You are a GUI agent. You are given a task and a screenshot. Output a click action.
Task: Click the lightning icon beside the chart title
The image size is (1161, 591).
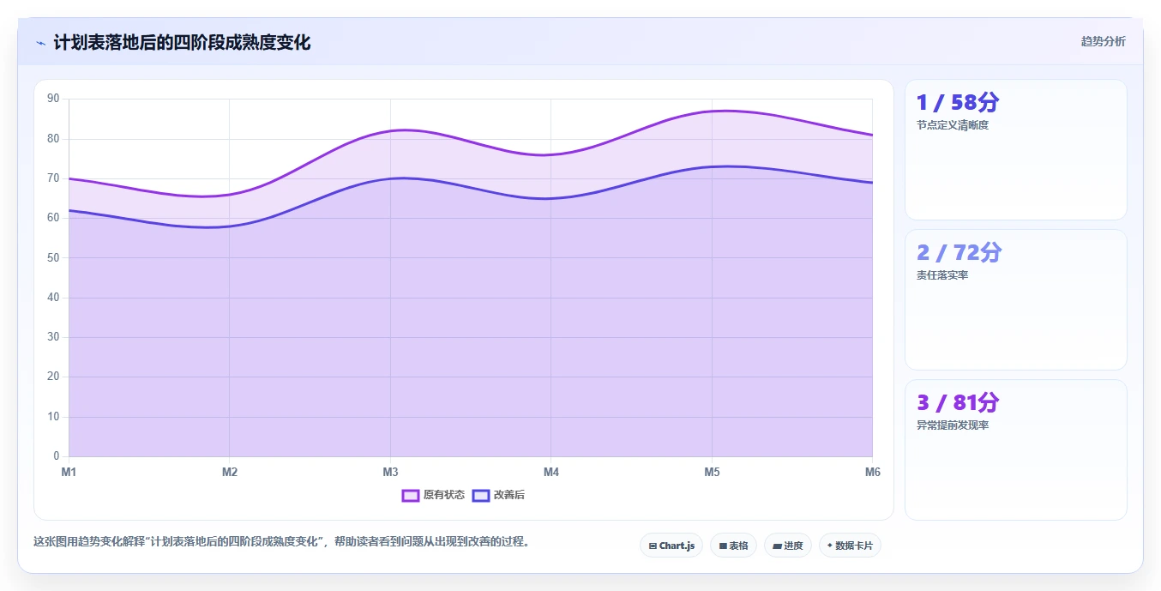tap(40, 43)
